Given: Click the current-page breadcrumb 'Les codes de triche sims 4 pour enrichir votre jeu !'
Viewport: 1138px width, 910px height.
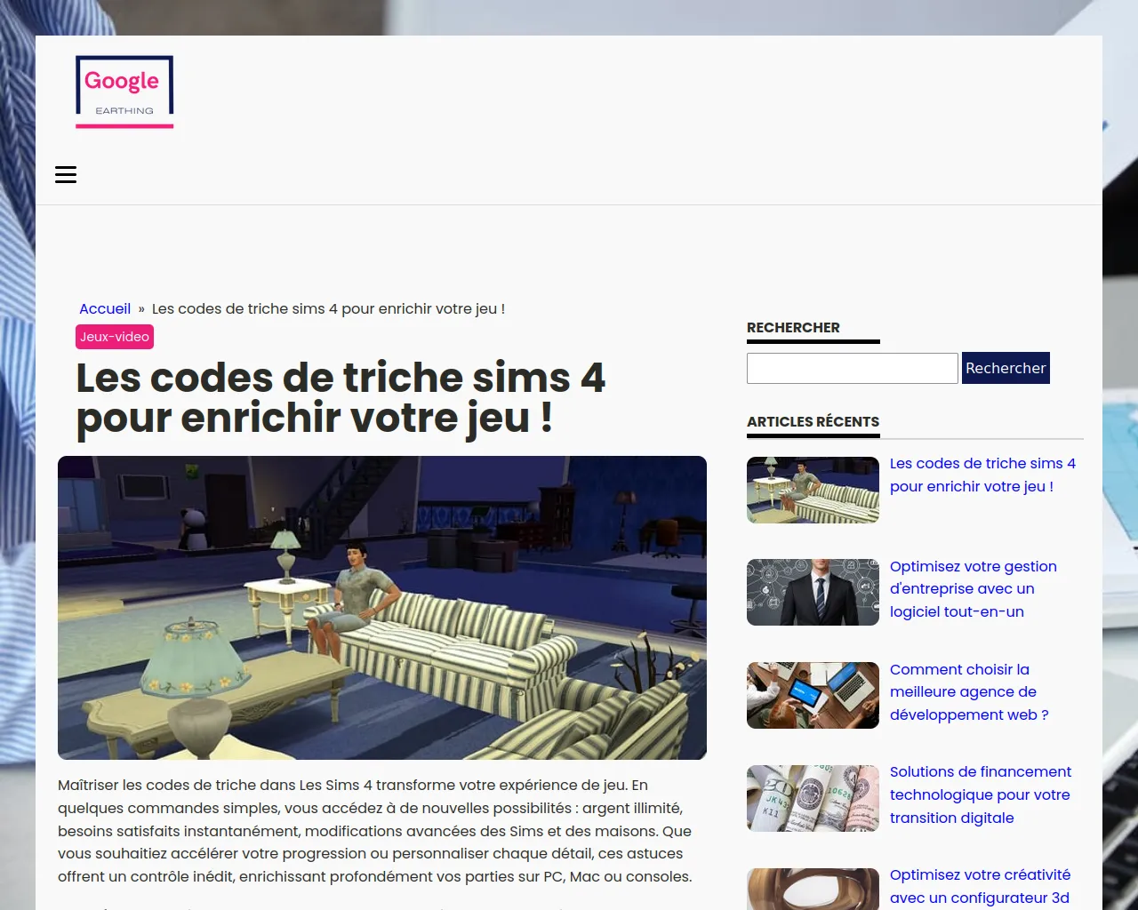Looking at the screenshot, I should 328,309.
